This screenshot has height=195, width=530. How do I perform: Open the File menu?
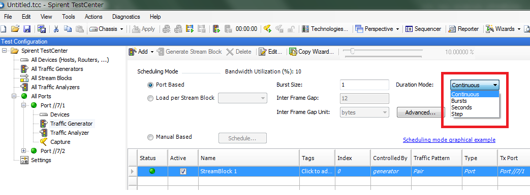click(8, 17)
